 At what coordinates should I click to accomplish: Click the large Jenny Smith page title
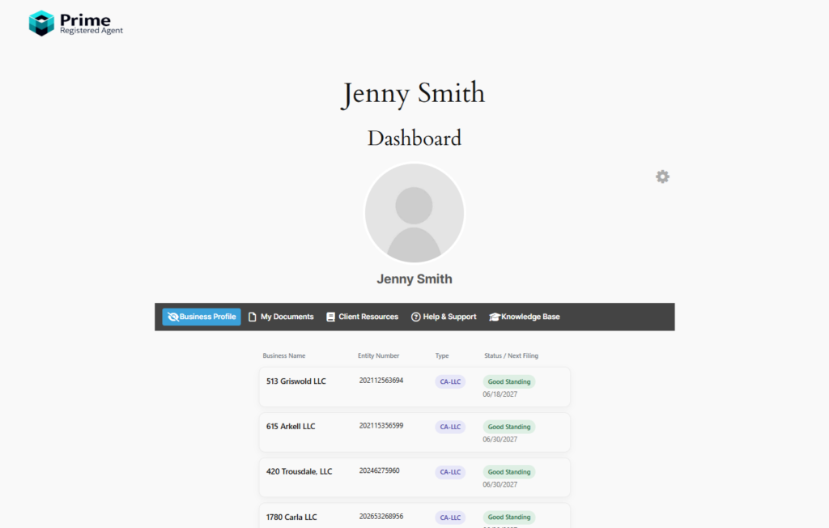coord(413,94)
